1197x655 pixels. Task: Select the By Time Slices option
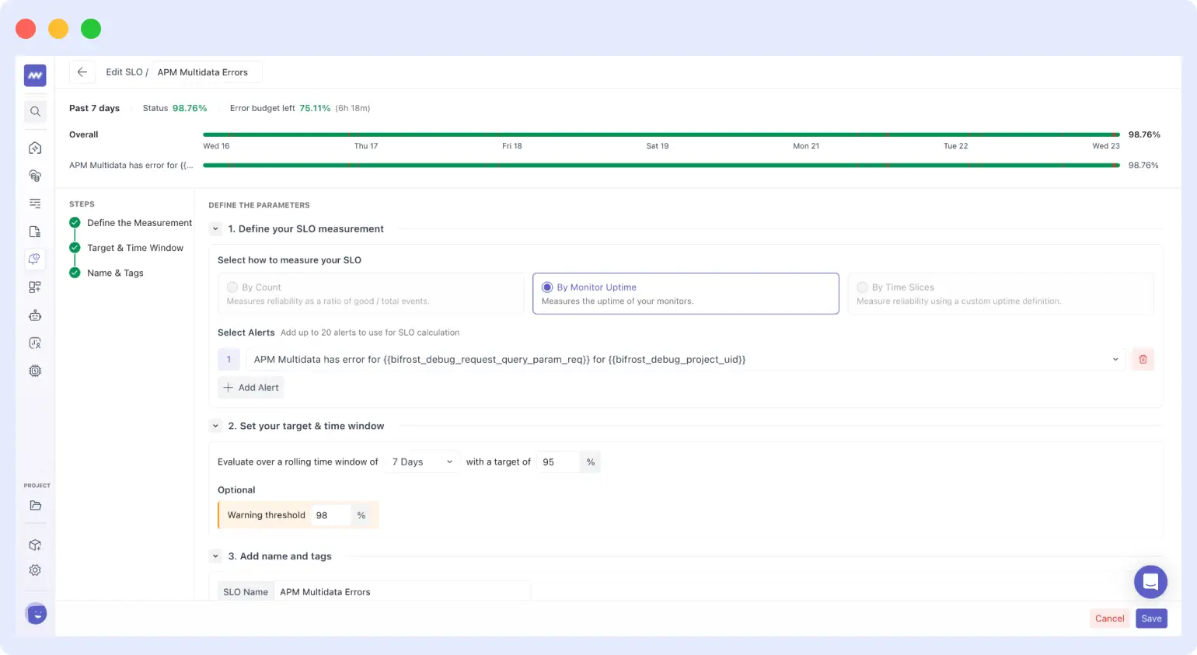tap(1000, 294)
